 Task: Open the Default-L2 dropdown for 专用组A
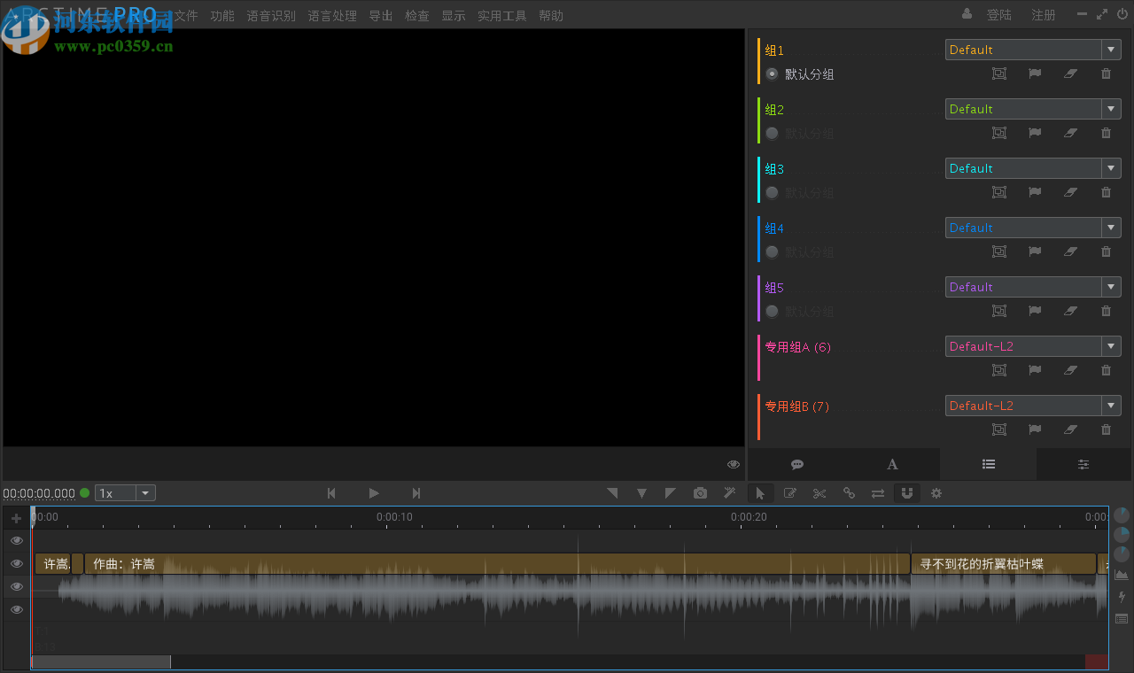point(1110,345)
